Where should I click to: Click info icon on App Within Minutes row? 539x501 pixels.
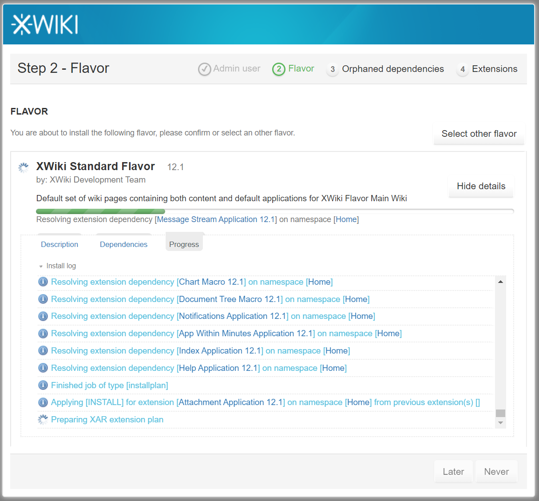43,334
